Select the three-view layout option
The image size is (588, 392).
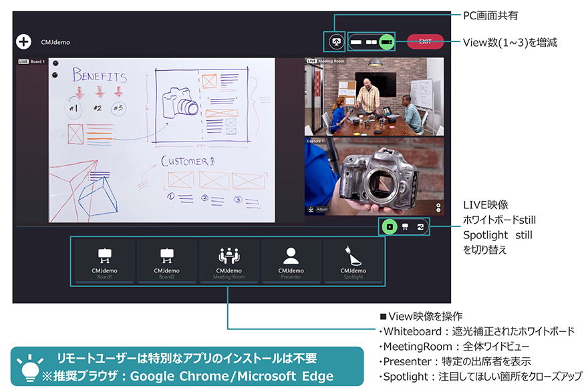[x=386, y=42]
